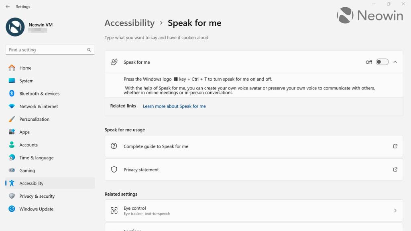Image resolution: width=411 pixels, height=231 pixels.
Task: Turn on the Speak for me toggle
Action: [x=382, y=62]
